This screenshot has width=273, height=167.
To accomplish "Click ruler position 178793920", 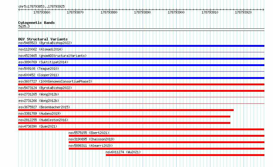I will [x=243, y=12].
